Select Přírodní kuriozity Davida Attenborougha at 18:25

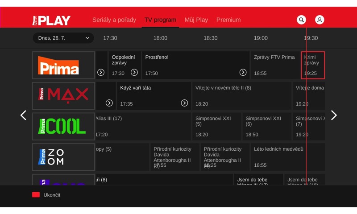[225, 157]
